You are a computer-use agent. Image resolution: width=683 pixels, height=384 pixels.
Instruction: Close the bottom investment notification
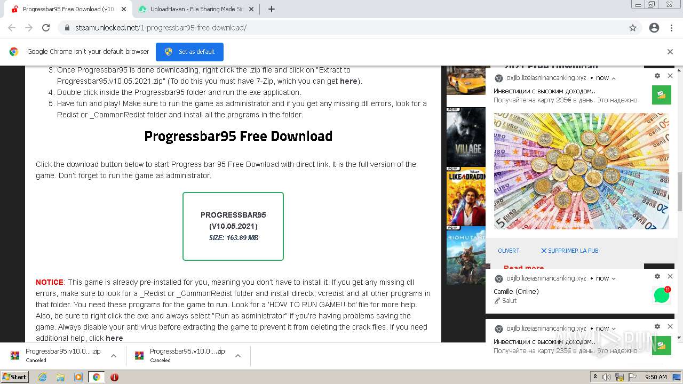tap(670, 326)
